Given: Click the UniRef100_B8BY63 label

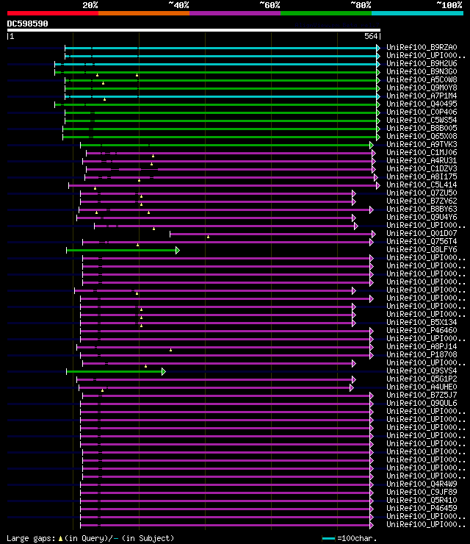Looking at the screenshot, I should [x=422, y=210].
